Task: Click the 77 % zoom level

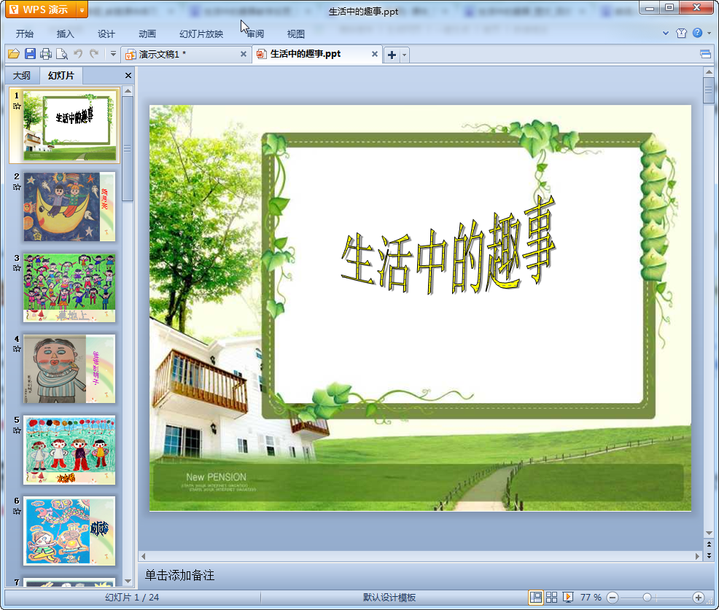Action: [591, 598]
